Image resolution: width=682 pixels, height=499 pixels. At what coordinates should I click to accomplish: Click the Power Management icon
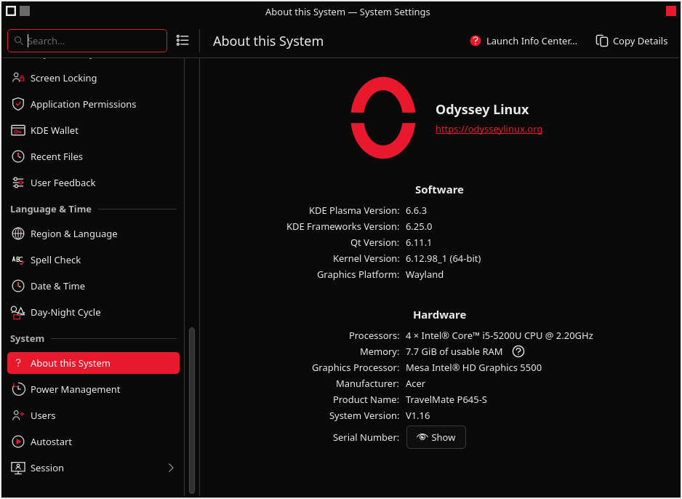tap(18, 389)
